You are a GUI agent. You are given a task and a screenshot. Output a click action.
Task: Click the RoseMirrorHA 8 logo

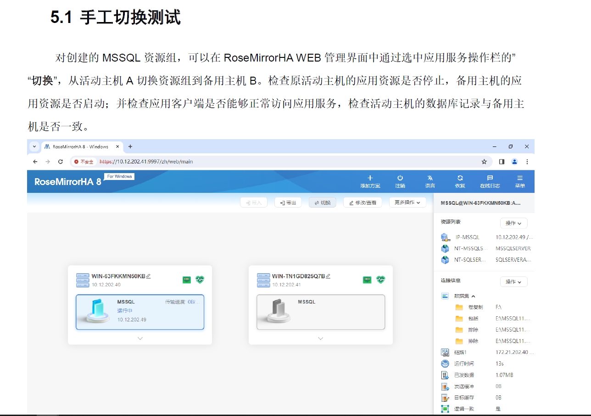point(67,182)
